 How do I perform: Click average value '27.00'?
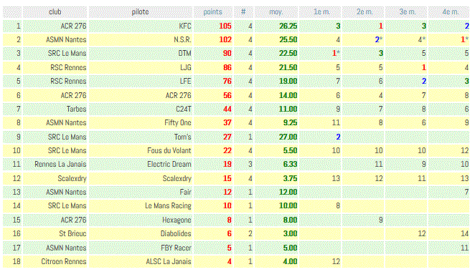288,137
